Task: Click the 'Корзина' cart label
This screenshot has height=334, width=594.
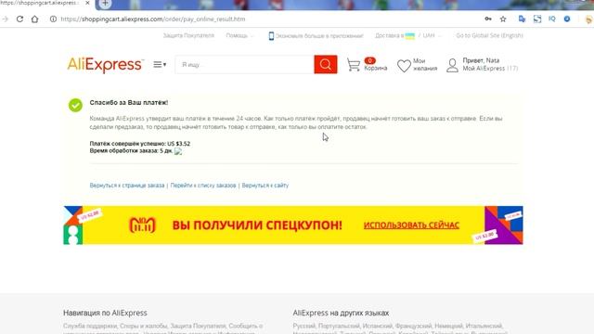Action: point(375,68)
